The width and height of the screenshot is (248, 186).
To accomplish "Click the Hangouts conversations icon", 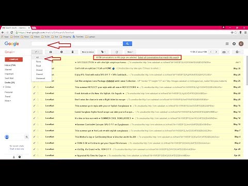I will click(20, 157).
